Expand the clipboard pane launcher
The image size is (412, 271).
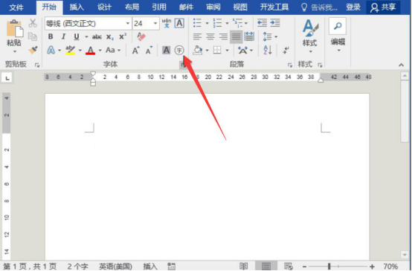coord(37,65)
